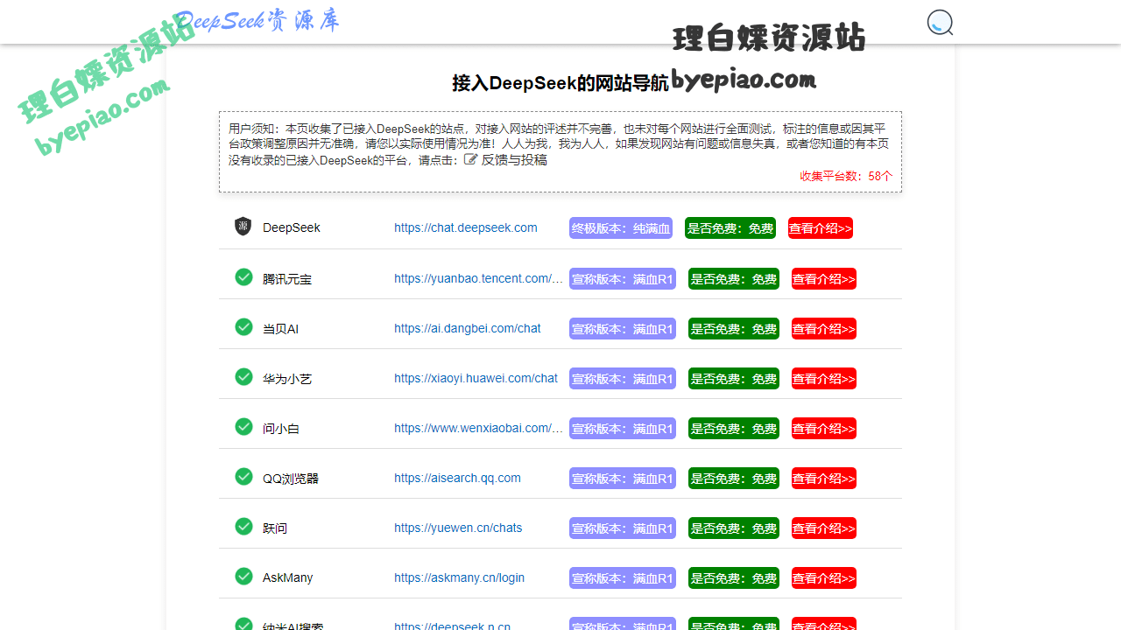Viewport: 1121px width, 630px height.
Task: Click 查看介绍>> button for 华为小艺
Action: click(824, 379)
